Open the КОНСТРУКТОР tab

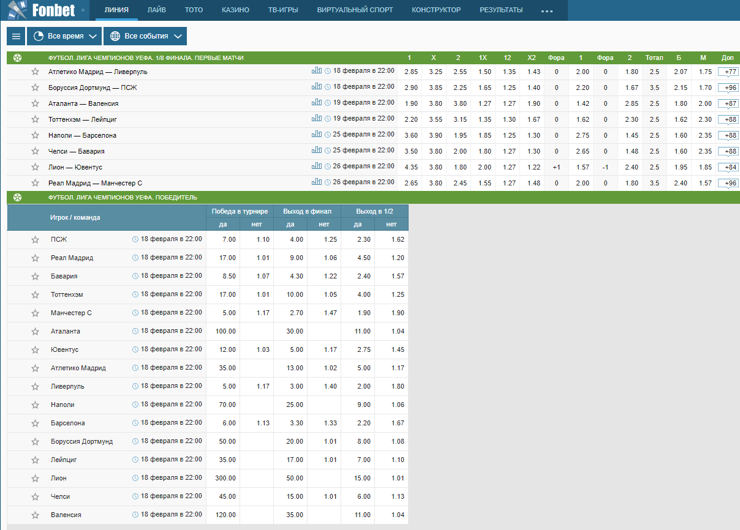pyautogui.click(x=436, y=10)
